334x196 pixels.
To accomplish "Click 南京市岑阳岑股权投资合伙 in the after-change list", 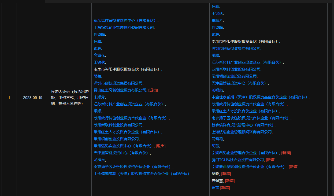I will (x=245, y=41).
